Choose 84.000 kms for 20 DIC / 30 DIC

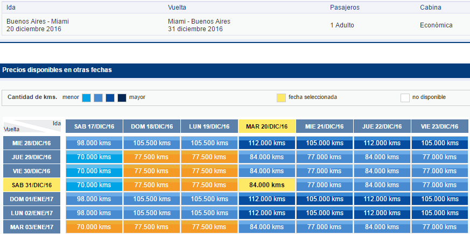click(267, 171)
